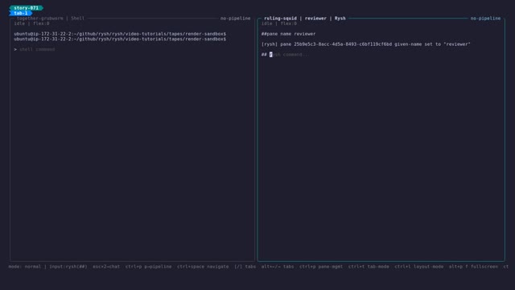This screenshot has width=515, height=290.
Task: Click the 'input:rysh(##)' status bar entry
Action: tap(68, 267)
